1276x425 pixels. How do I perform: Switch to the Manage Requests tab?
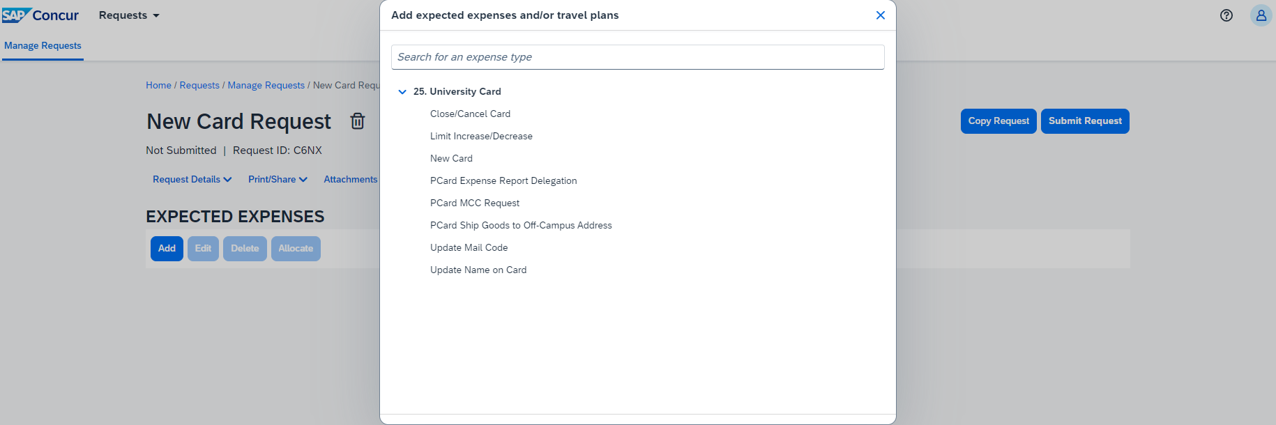[x=43, y=45]
